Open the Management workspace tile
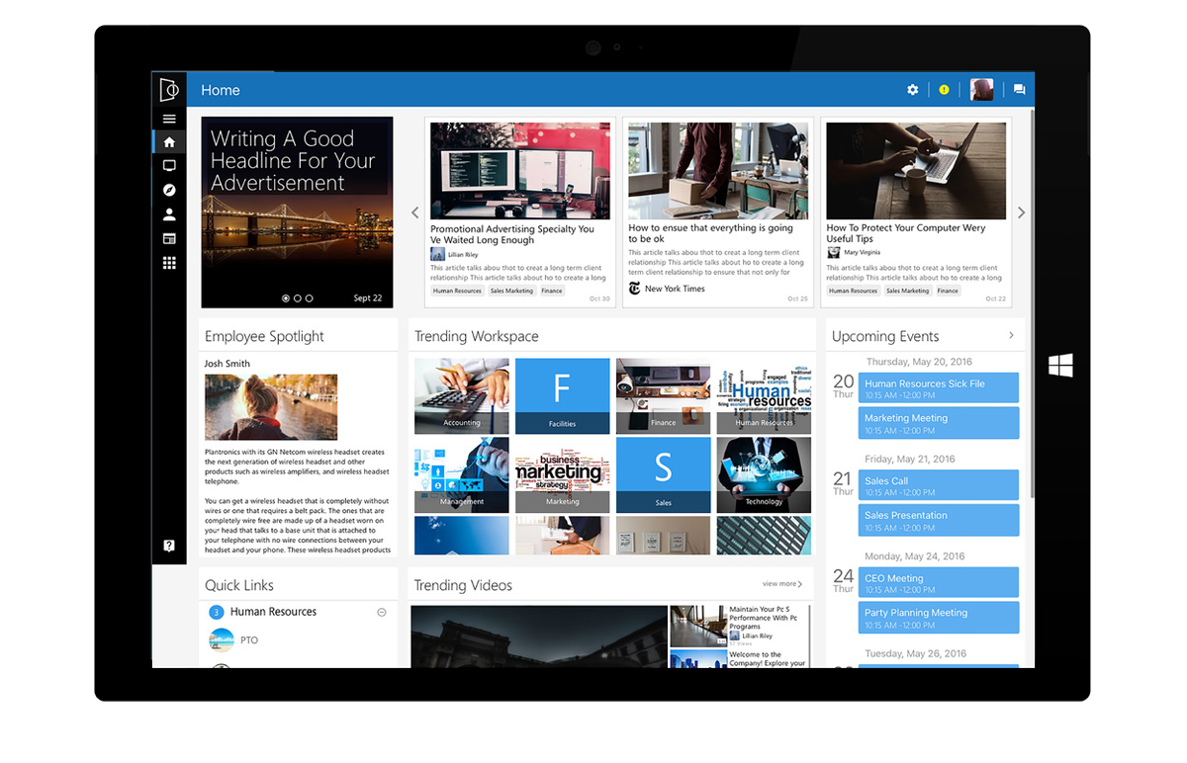 click(x=462, y=474)
